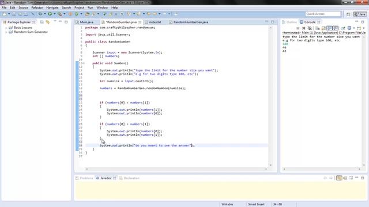The height and width of the screenshot is (207, 369).
Task: Expand the Ramdom Sum Generator project
Action: click(x=6, y=32)
